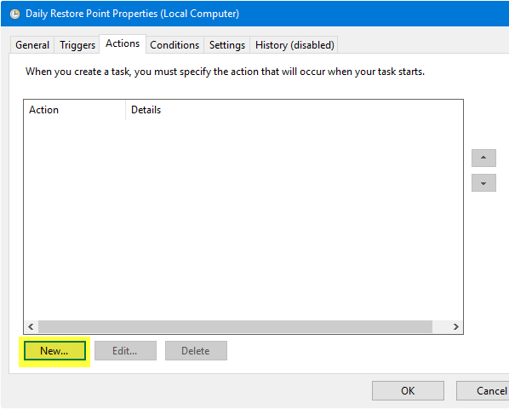Create a new action with New...

(54, 351)
